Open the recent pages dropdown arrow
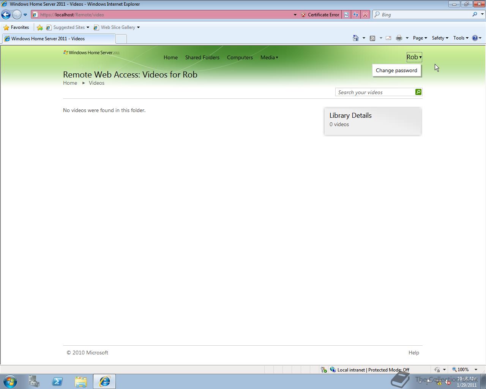Image resolution: width=486 pixels, height=389 pixels. click(25, 15)
